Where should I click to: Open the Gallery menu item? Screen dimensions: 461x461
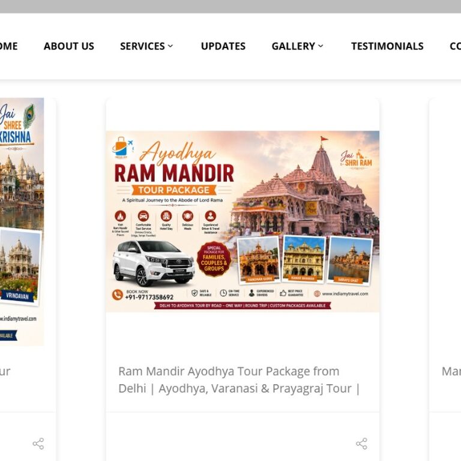coord(294,46)
